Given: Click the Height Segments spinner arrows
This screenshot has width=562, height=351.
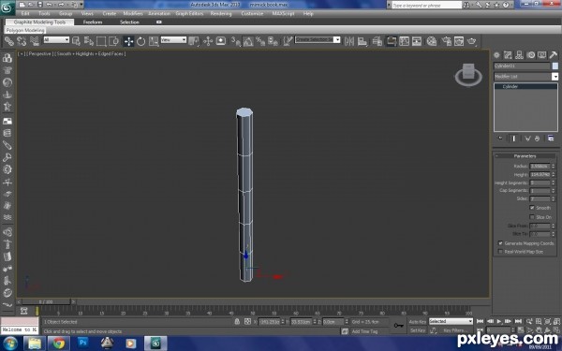Looking at the screenshot, I should pos(554,183).
